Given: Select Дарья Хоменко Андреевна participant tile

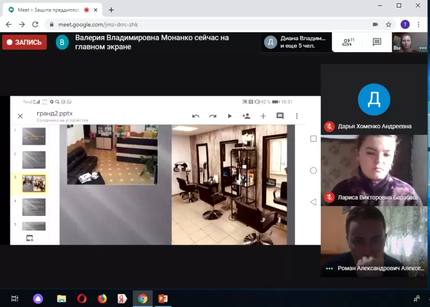Looking at the screenshot, I should 374,99.
